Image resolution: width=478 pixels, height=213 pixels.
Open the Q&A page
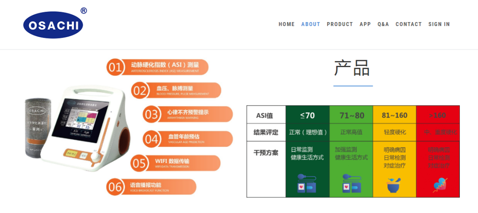click(383, 24)
